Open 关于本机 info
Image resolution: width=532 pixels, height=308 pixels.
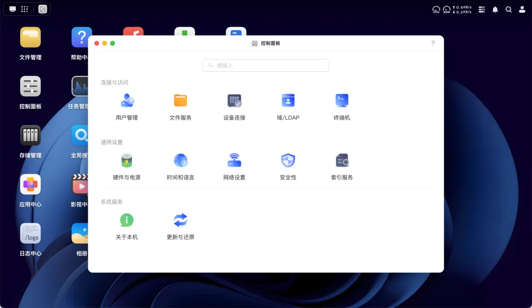click(x=127, y=226)
